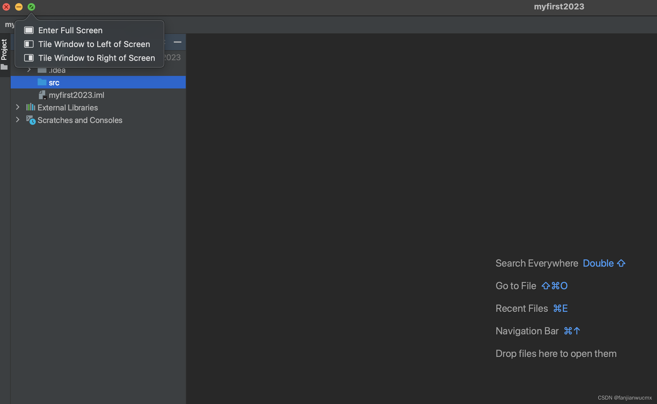
Task: Click the green window zoom button
Action: tap(31, 7)
